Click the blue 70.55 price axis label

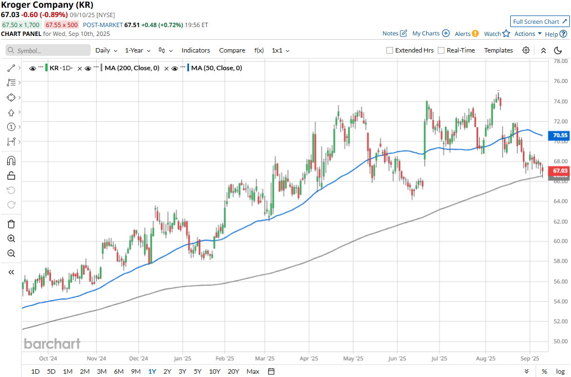560,135
